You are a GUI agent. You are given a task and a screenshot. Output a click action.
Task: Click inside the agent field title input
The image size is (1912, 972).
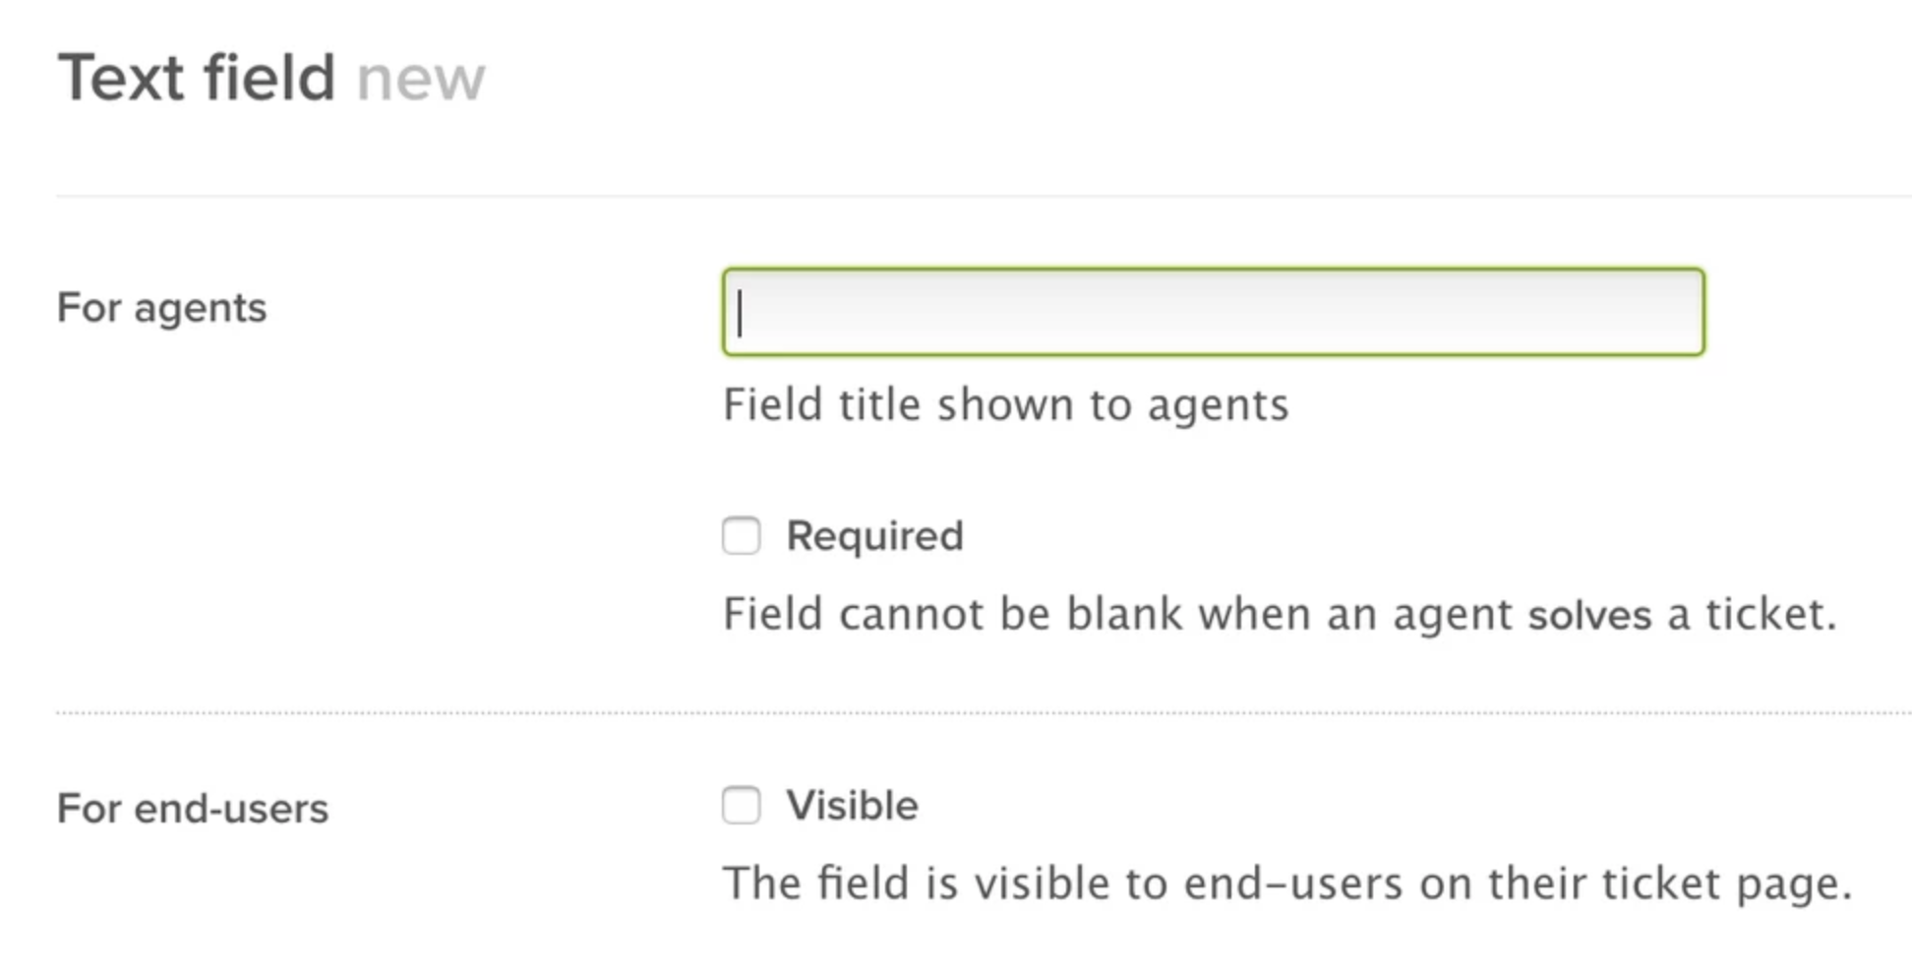coord(1210,310)
